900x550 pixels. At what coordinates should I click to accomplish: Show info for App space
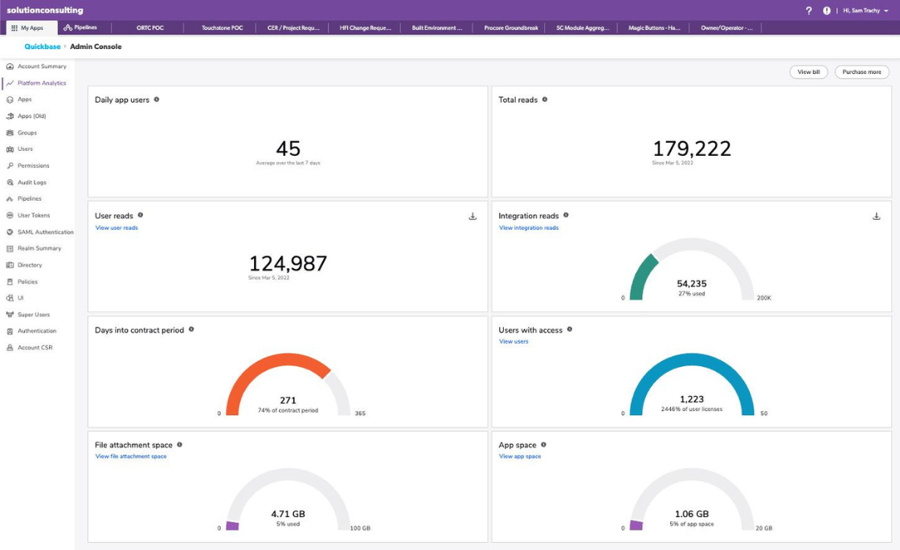543,445
